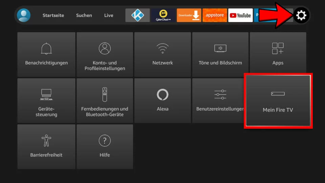Open Töne und Bildschirm settings
This screenshot has width=325, height=183.
(220, 54)
